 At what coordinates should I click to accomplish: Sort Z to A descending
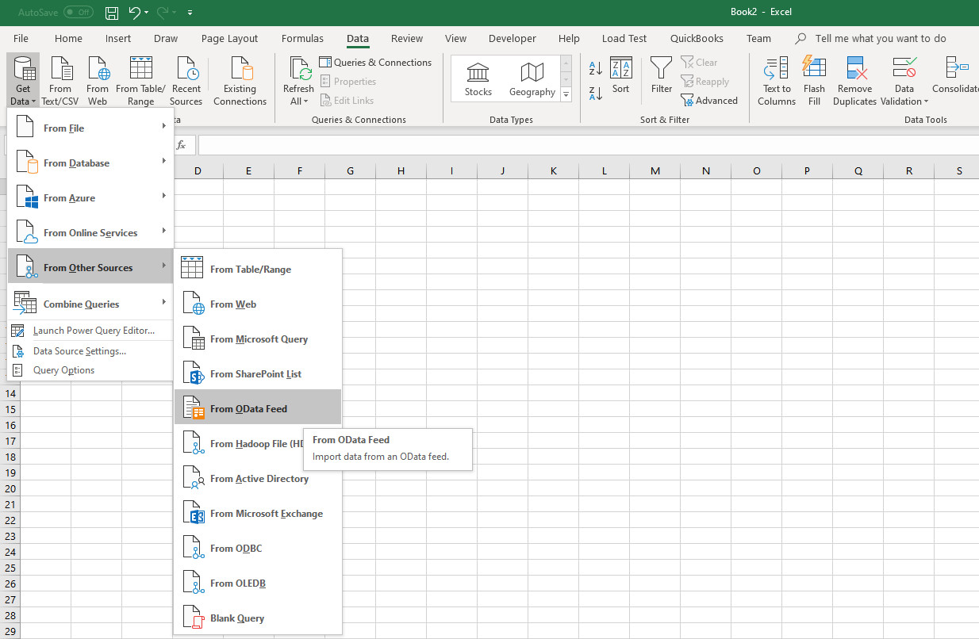596,94
